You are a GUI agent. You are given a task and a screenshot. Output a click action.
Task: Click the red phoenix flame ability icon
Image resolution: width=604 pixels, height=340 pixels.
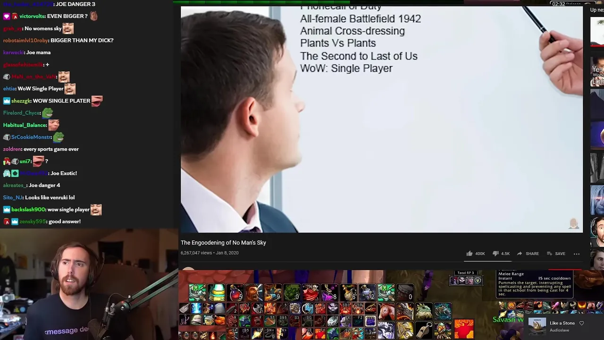click(x=464, y=329)
